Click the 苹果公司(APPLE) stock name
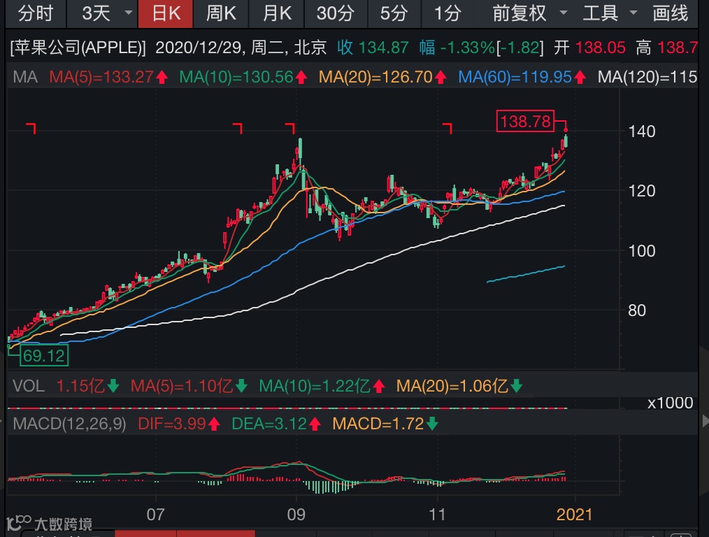 click(x=78, y=48)
